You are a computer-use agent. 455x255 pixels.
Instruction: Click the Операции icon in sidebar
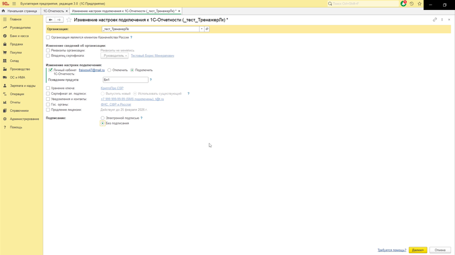(5, 94)
